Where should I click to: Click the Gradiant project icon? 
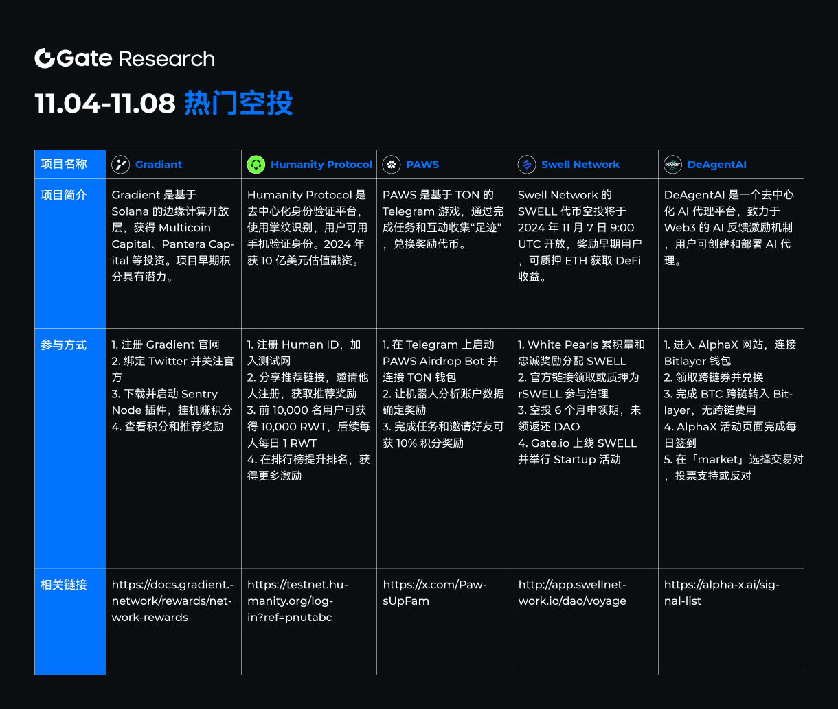[120, 164]
